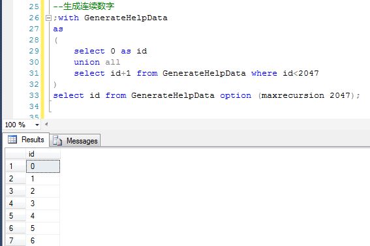Select row header number 3

click(16, 191)
